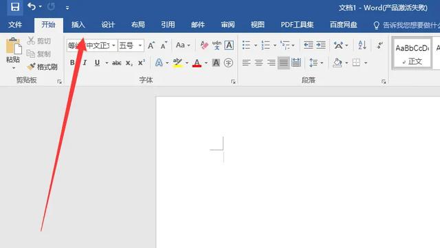Click the Tell Me search box with lightbulb
440x248 pixels.
point(406,25)
